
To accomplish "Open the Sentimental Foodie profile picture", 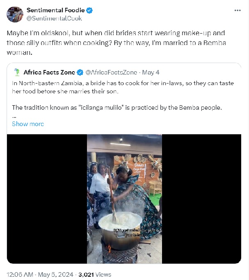I will pos(14,14).
